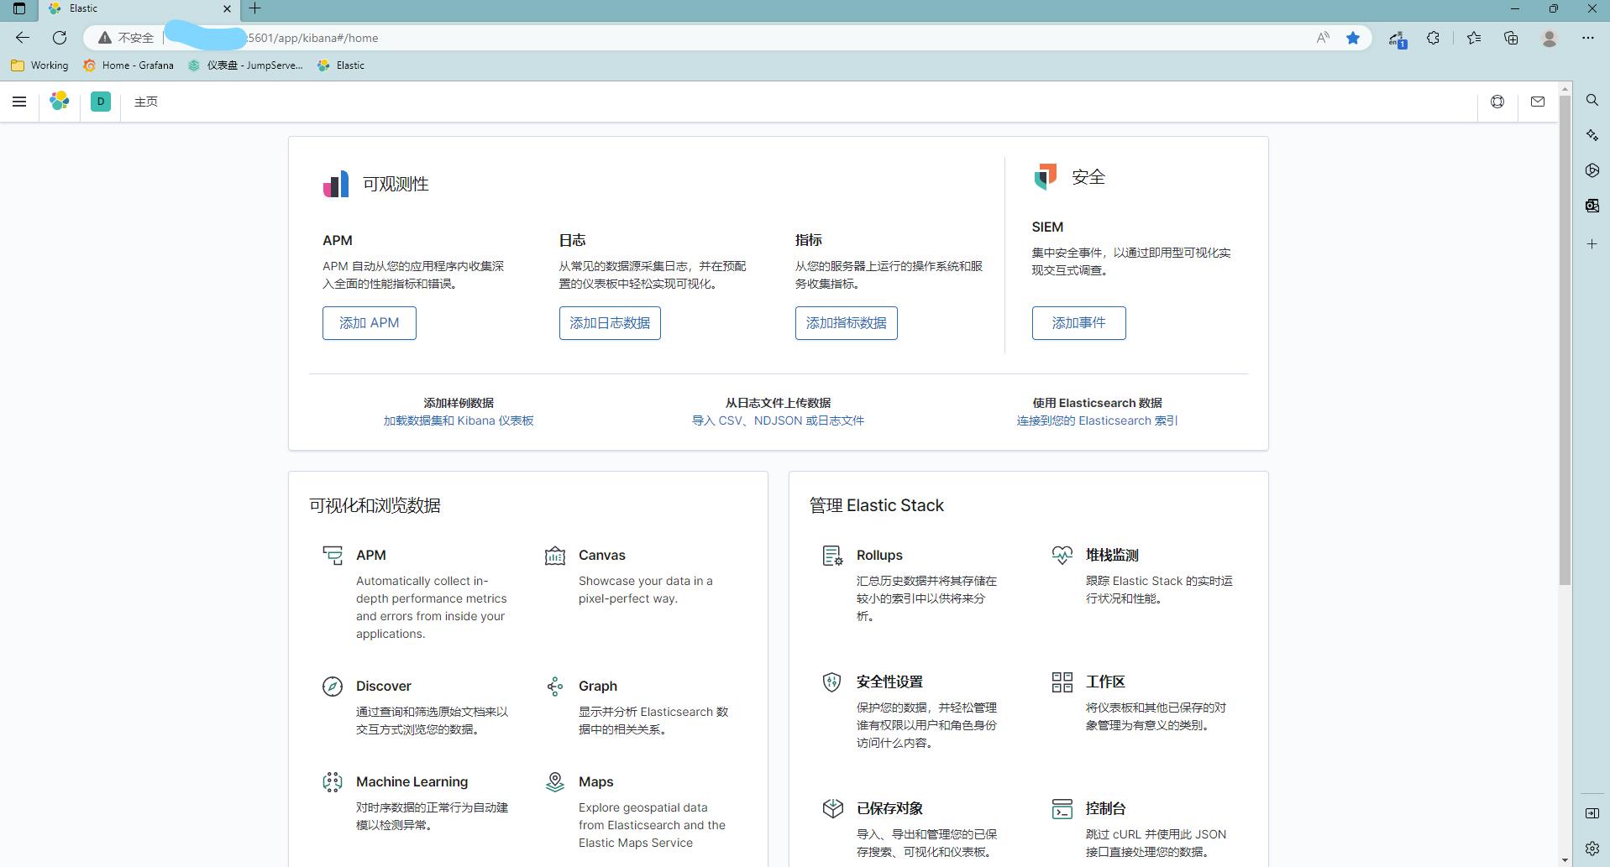Go back with browser back arrow
The image size is (1610, 867).
23,38
